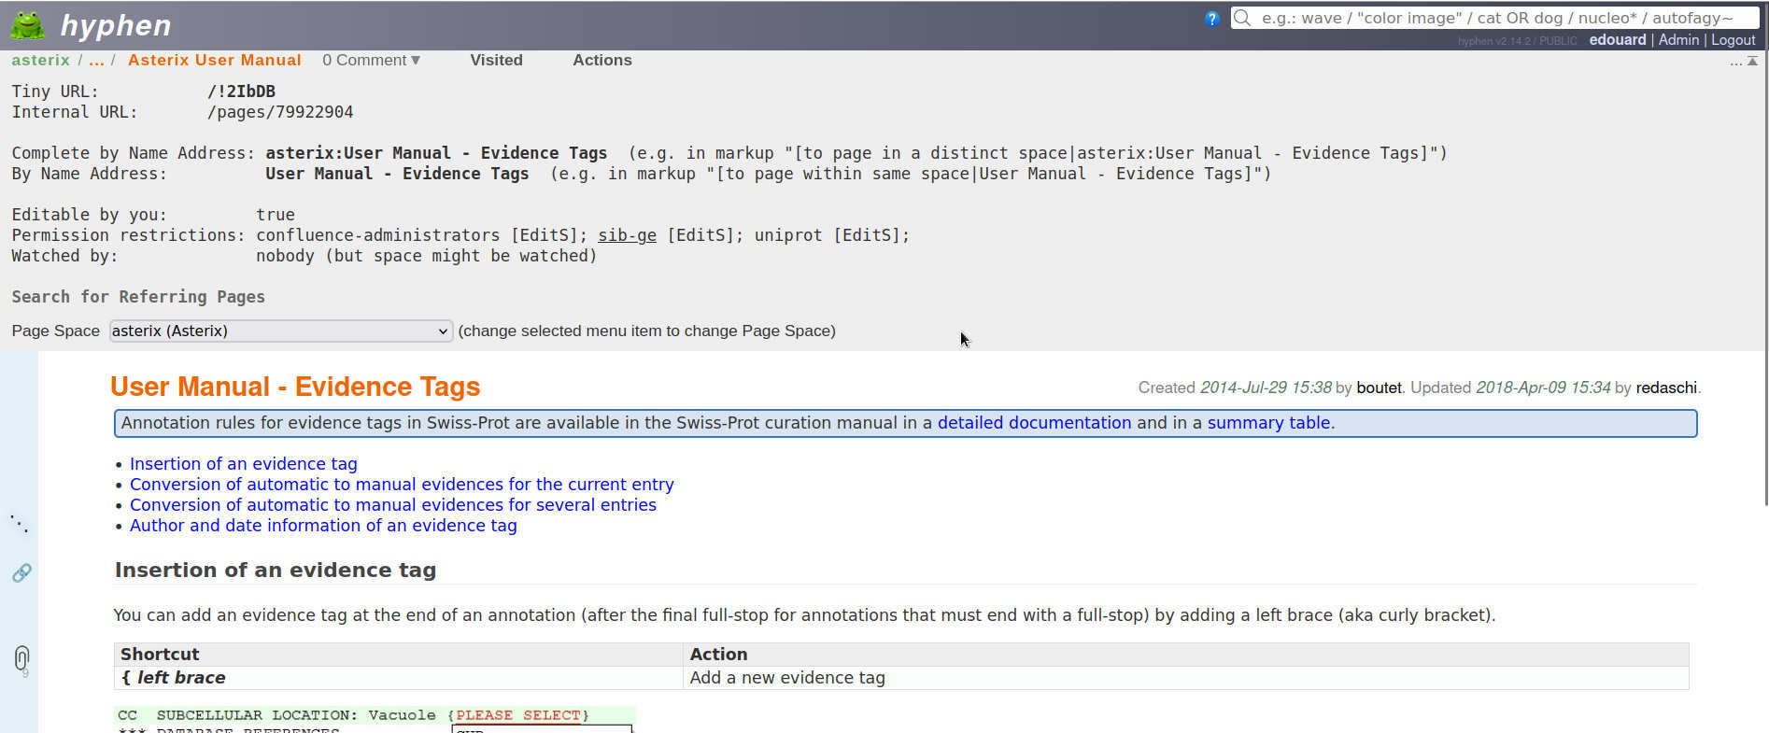Click the 'Editable by you' value true
The height and width of the screenshot is (733, 1769).
pos(276,215)
